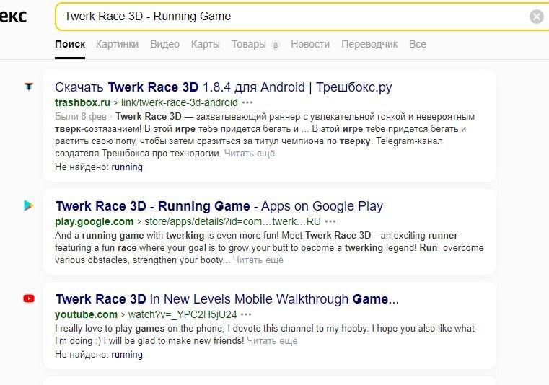Open the three-dot menu for trashbox.ru result
Image resolution: width=549 pixels, height=385 pixels.
[x=247, y=102]
